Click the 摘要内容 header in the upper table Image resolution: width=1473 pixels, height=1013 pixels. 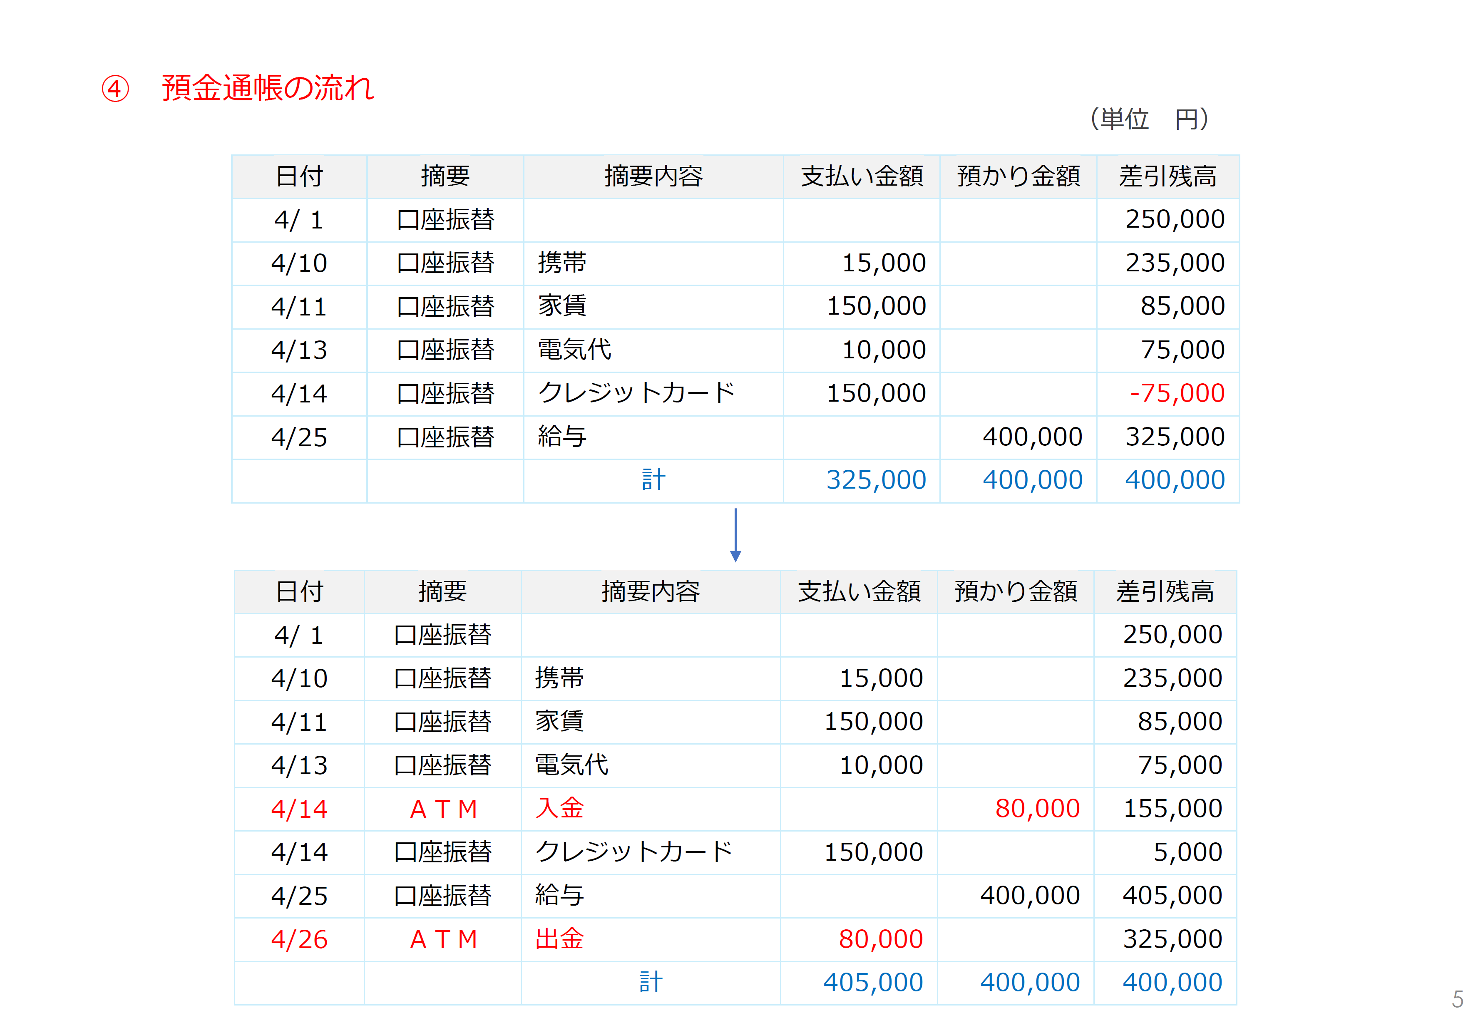click(653, 176)
